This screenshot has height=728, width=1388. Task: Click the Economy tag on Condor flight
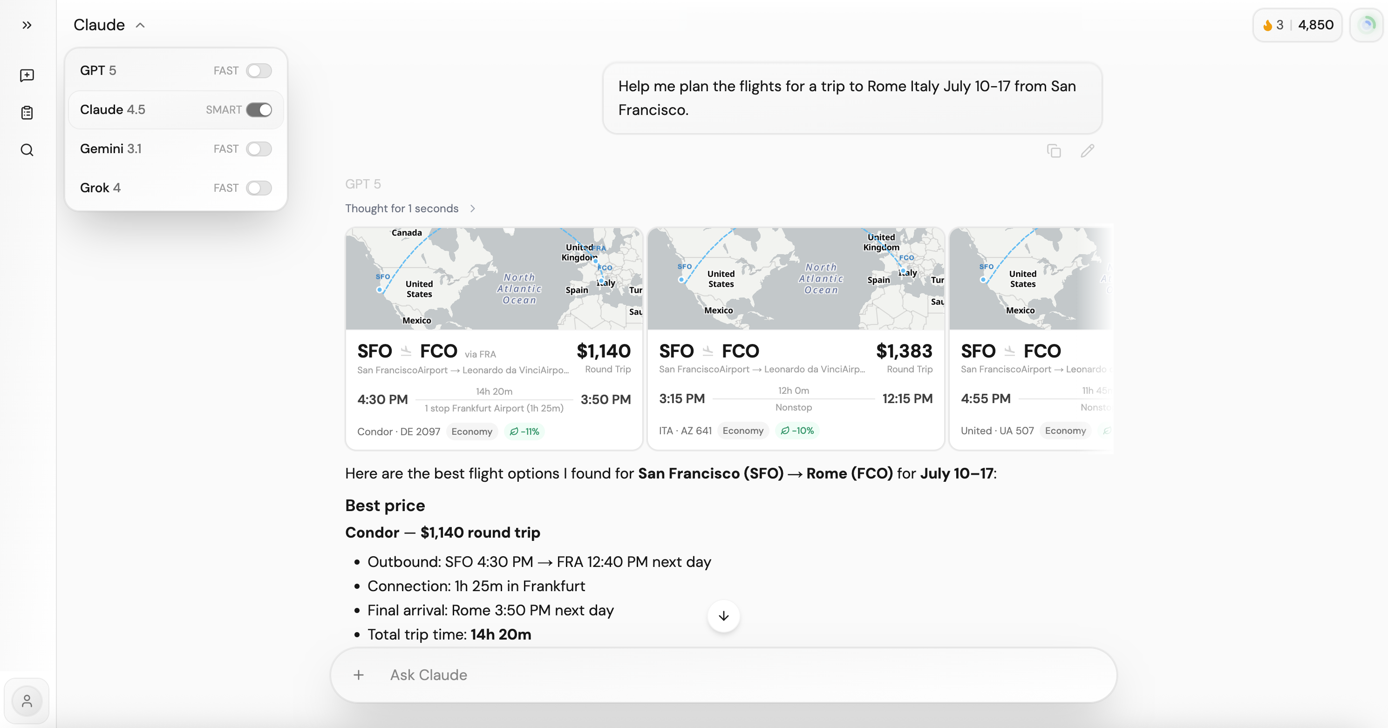(x=472, y=432)
